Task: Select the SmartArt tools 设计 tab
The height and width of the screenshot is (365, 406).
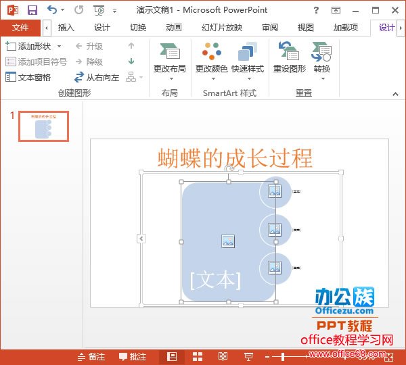Action: (386, 28)
